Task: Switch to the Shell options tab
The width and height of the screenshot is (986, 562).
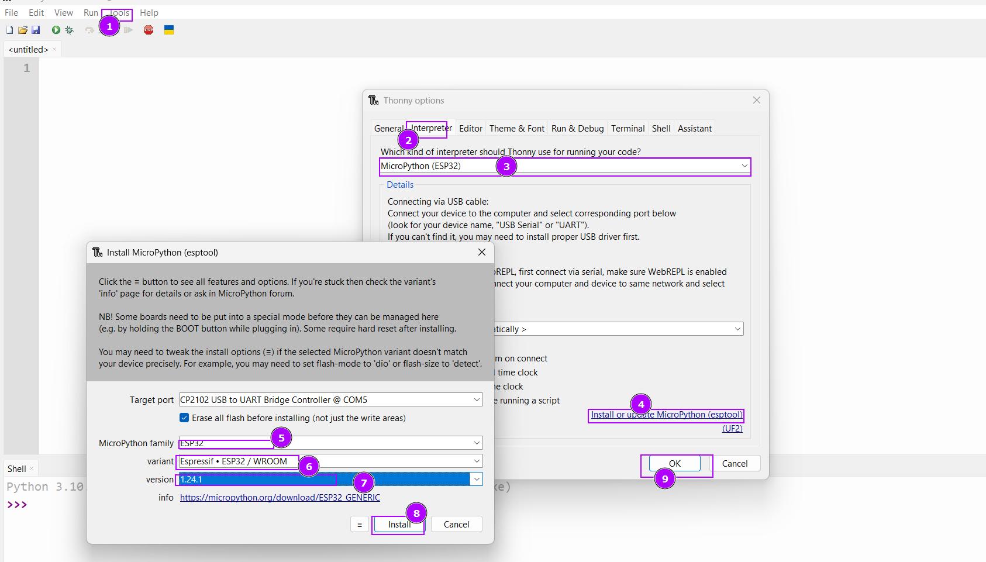Action: 661,128
